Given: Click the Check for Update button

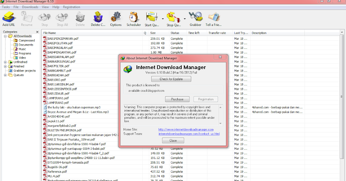Looking at the screenshot, I should pyautogui.click(x=171, y=79).
